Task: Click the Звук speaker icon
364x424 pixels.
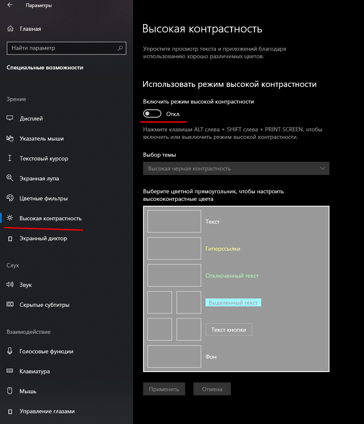Action: (x=10, y=285)
